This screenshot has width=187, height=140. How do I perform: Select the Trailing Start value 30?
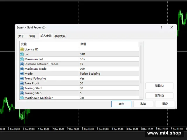(109, 88)
